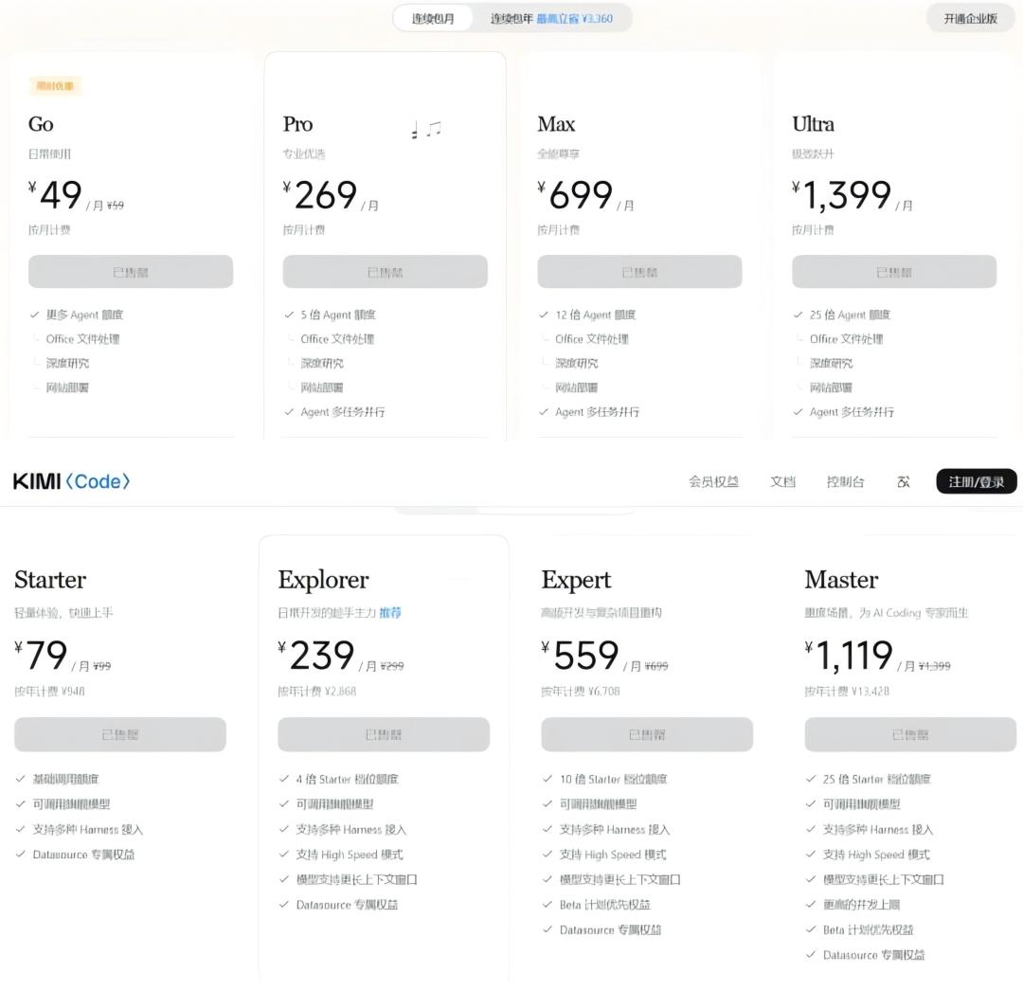Click checkmark beside Beta 计划优先权益 in Expert plan
The width and height of the screenshot is (1023, 991).
coord(547,904)
